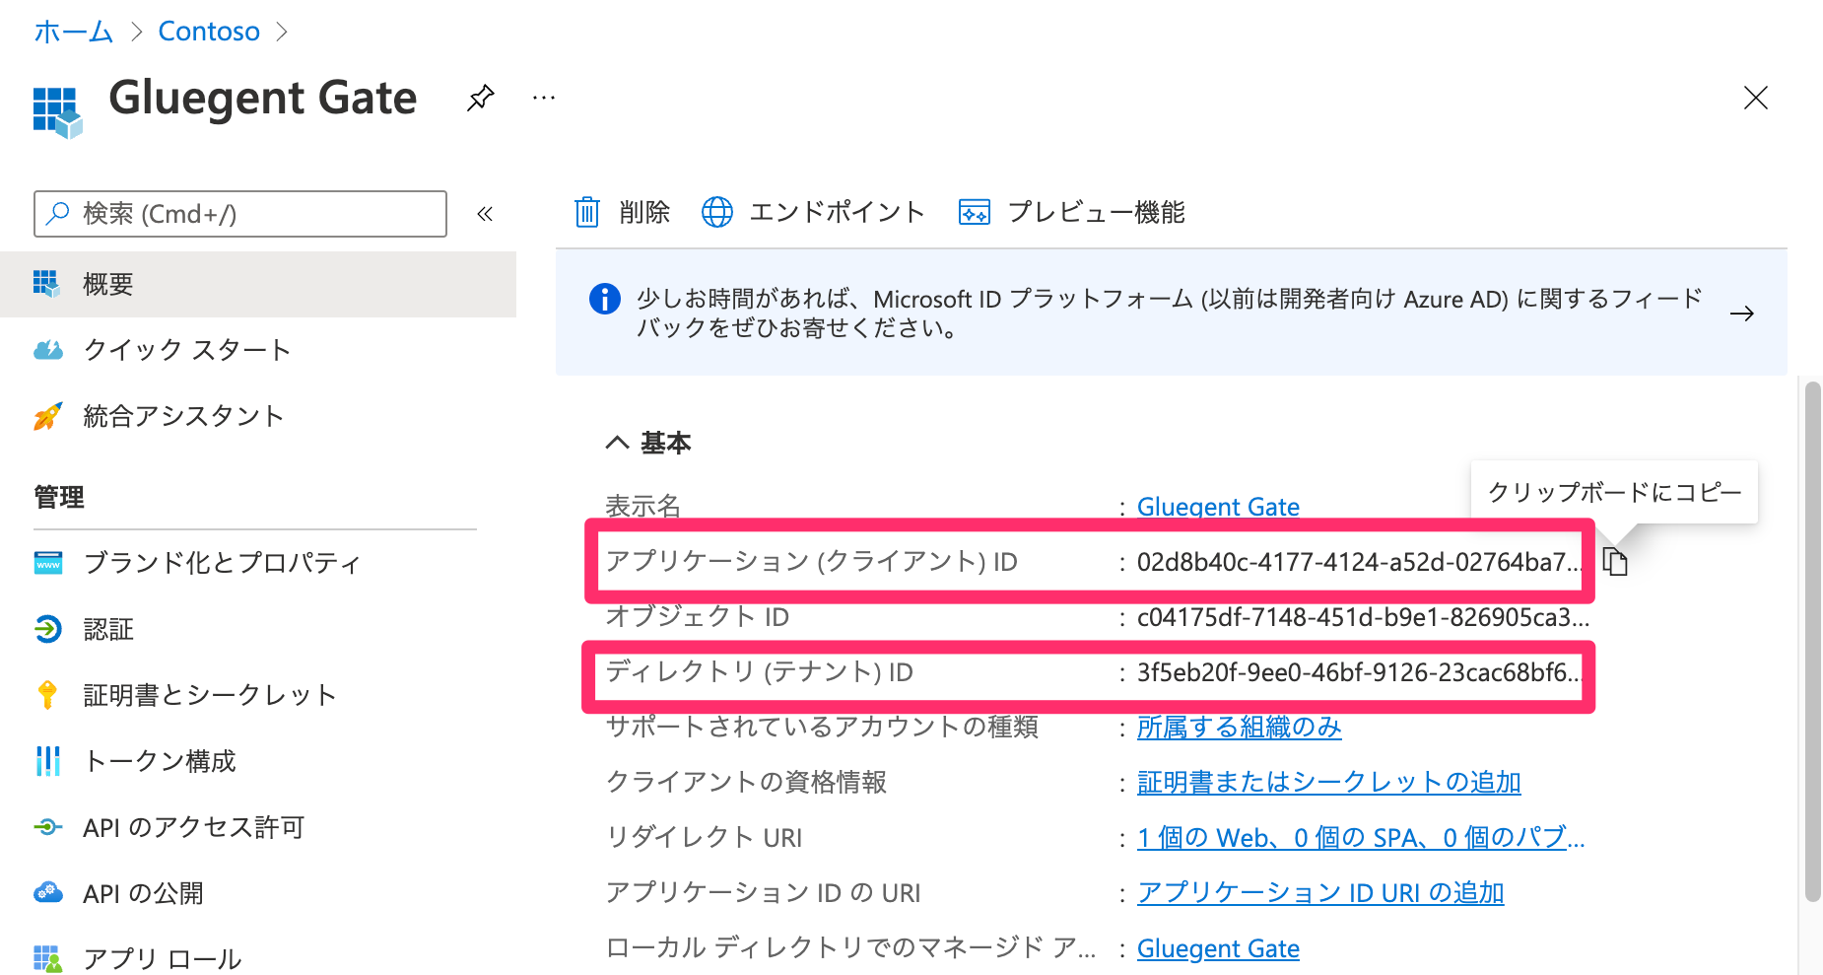Click the 削除 trash icon

(587, 212)
